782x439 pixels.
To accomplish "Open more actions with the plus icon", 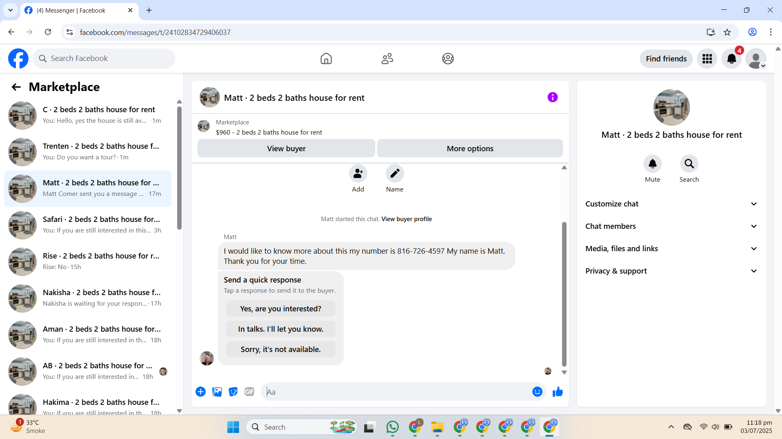I will [200, 392].
